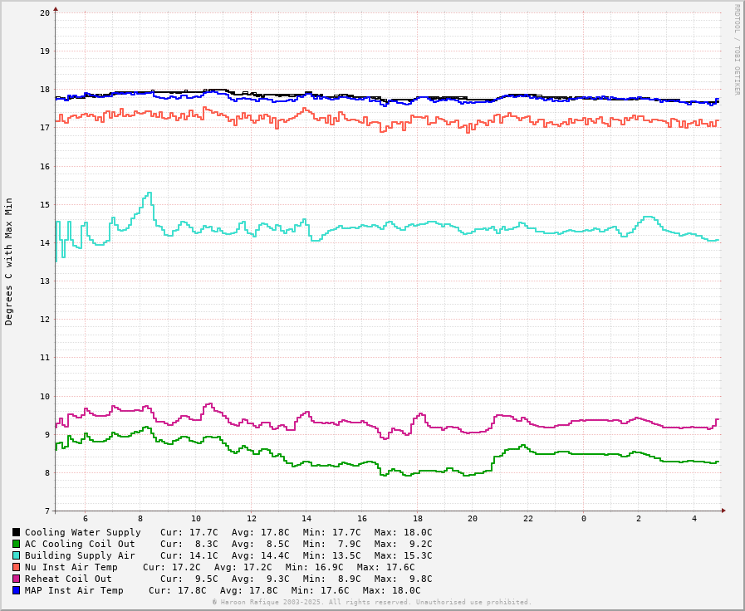This screenshot has width=745, height=611.
Task: Click the 'Cooling Water Supply' legend label
Action: point(82,532)
